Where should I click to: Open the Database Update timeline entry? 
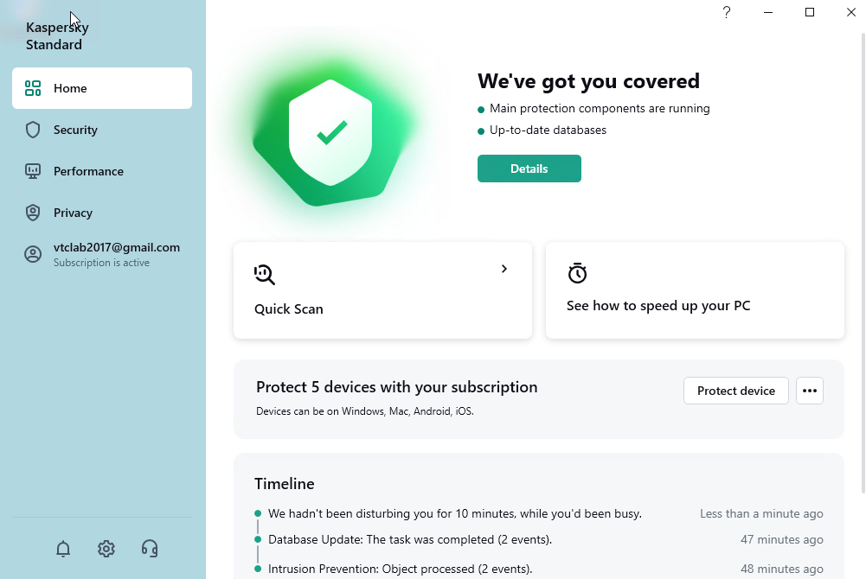click(410, 539)
